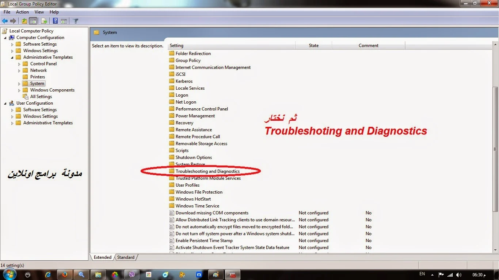499x280 pixels.
Task: Open Firefox from the taskbar
Action: [65, 275]
